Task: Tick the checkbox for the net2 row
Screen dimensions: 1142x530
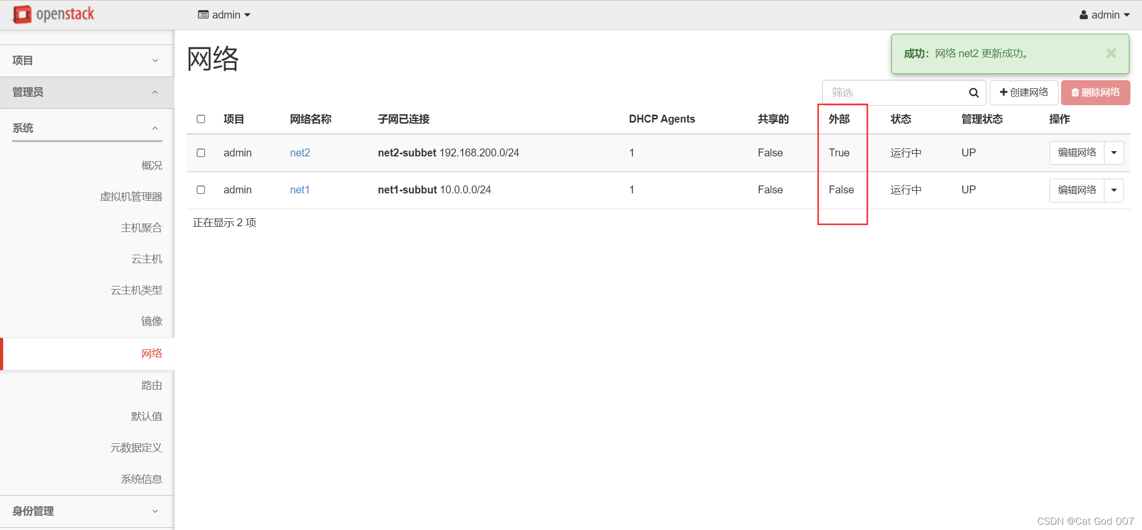Action: (x=201, y=153)
